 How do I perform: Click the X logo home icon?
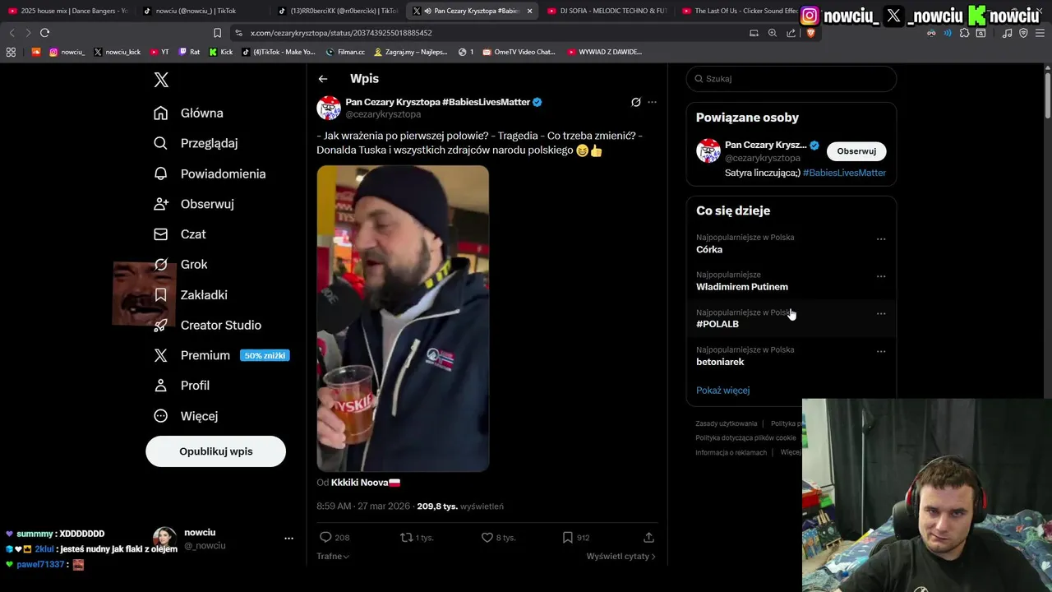coord(161,80)
